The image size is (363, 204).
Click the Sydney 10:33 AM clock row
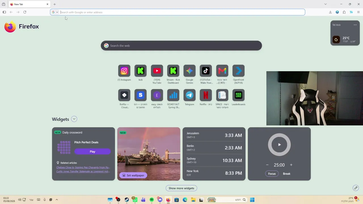pyautogui.click(x=214, y=160)
